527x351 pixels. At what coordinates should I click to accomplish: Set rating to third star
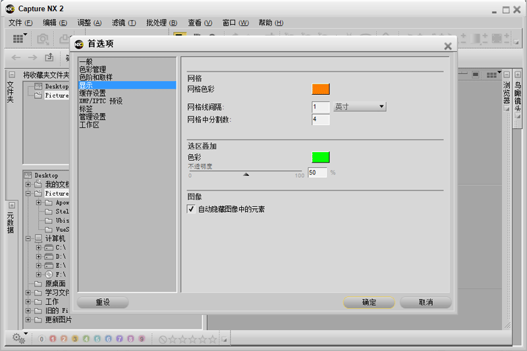click(192, 339)
